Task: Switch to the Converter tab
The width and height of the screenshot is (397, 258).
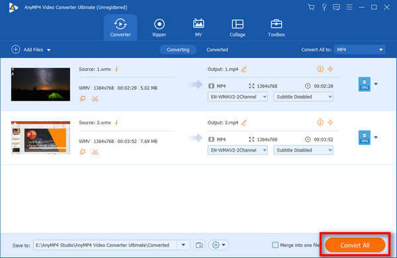Action: [120, 28]
